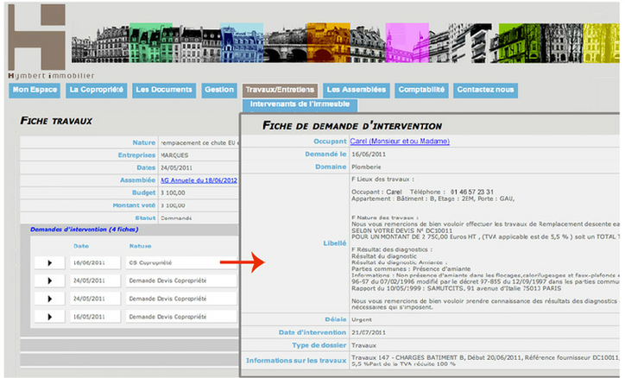Click the Fiche travaux title
This screenshot has width=625, height=378.
pyautogui.click(x=56, y=121)
